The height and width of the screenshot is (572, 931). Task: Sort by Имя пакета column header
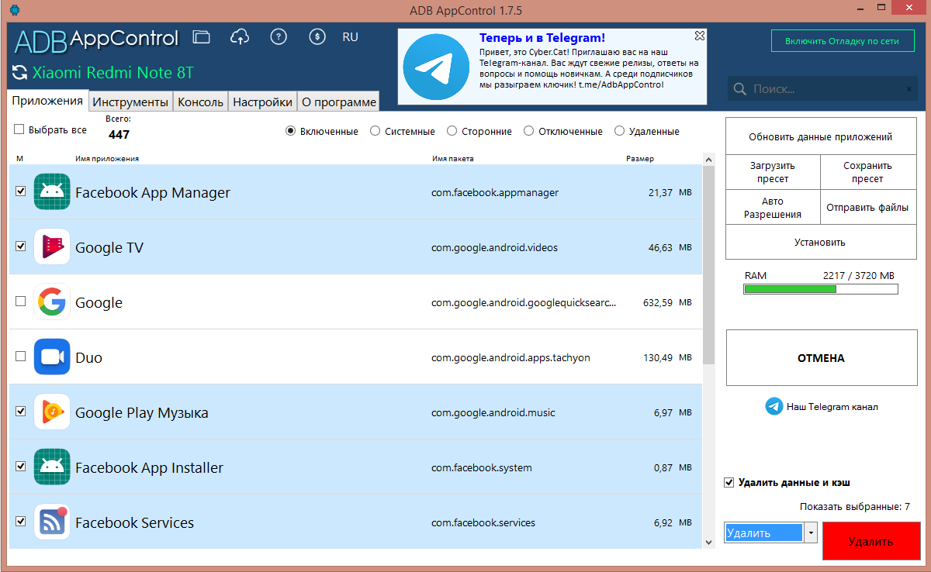coord(452,159)
